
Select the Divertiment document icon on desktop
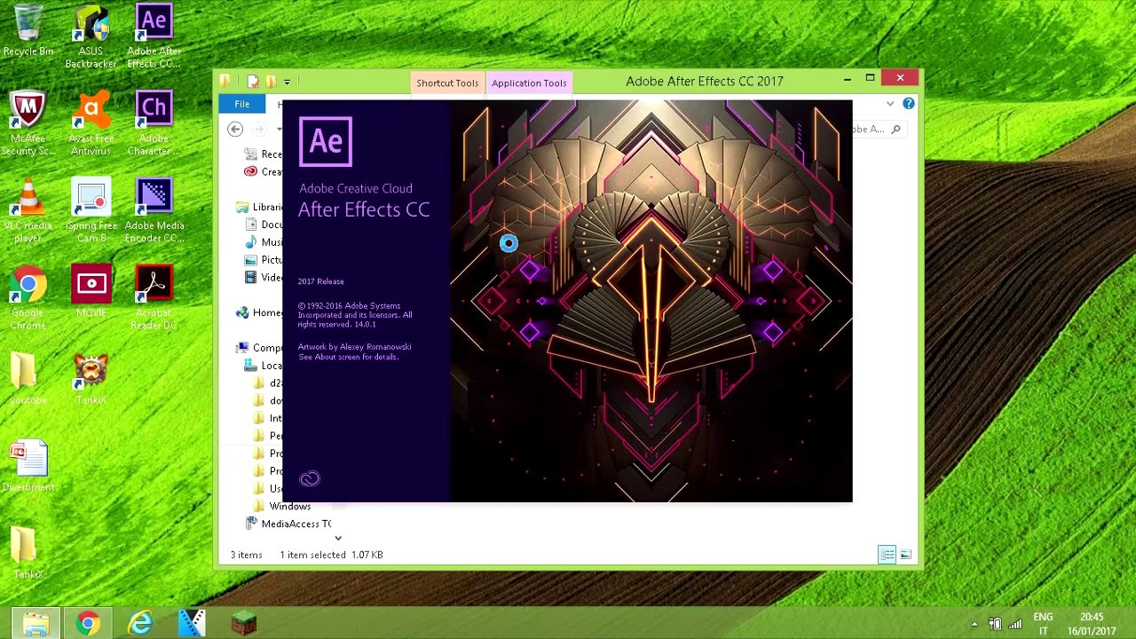tap(28, 466)
